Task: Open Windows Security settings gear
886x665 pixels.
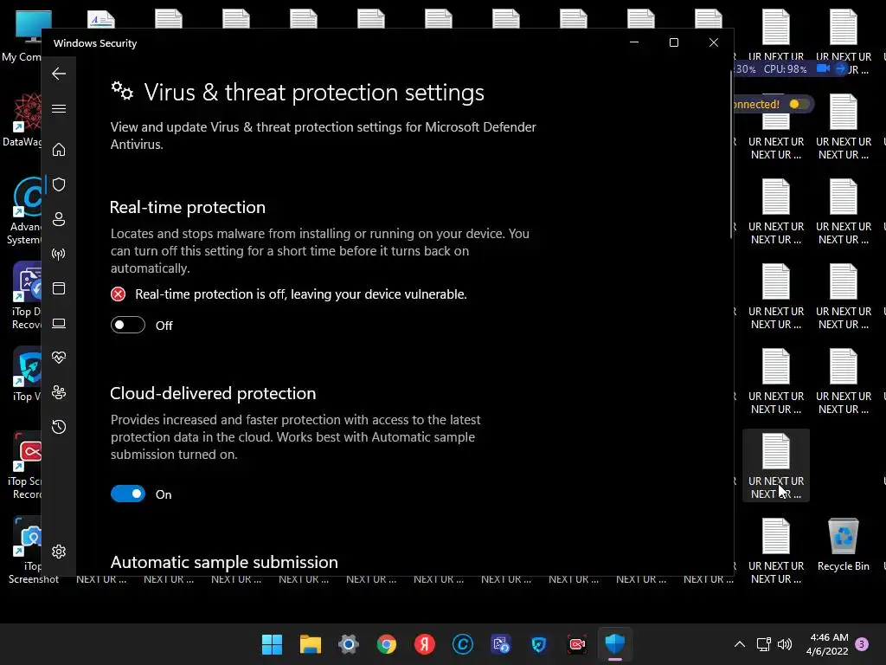Action: tap(59, 552)
